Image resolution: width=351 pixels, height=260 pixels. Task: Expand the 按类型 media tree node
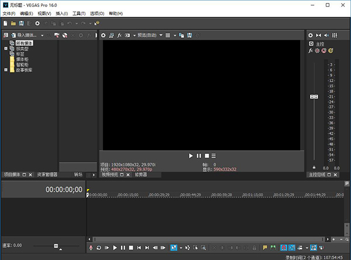5,48
